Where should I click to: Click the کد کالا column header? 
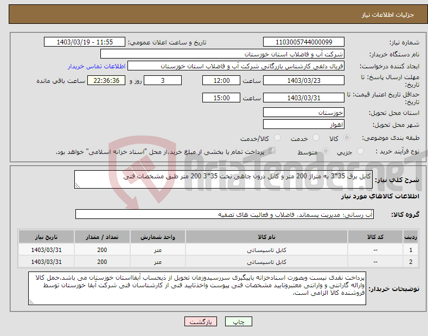tap(375, 237)
